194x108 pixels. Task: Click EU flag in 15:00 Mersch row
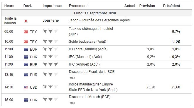[26, 100]
